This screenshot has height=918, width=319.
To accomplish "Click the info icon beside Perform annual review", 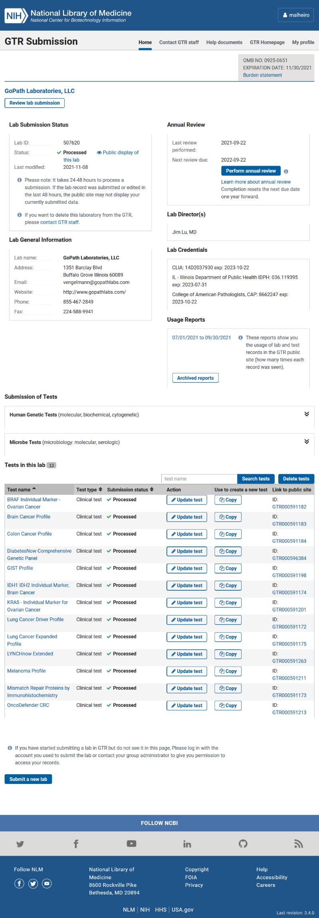I will (286, 171).
